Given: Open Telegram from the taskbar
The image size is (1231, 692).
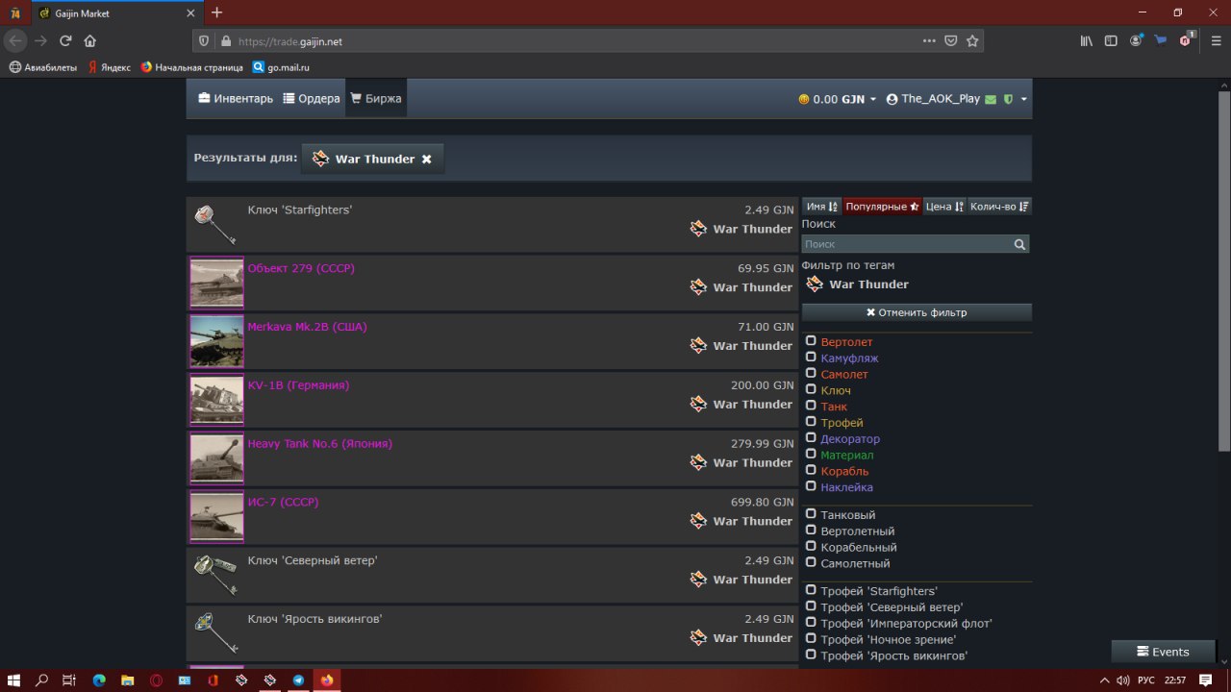Looking at the screenshot, I should [298, 680].
